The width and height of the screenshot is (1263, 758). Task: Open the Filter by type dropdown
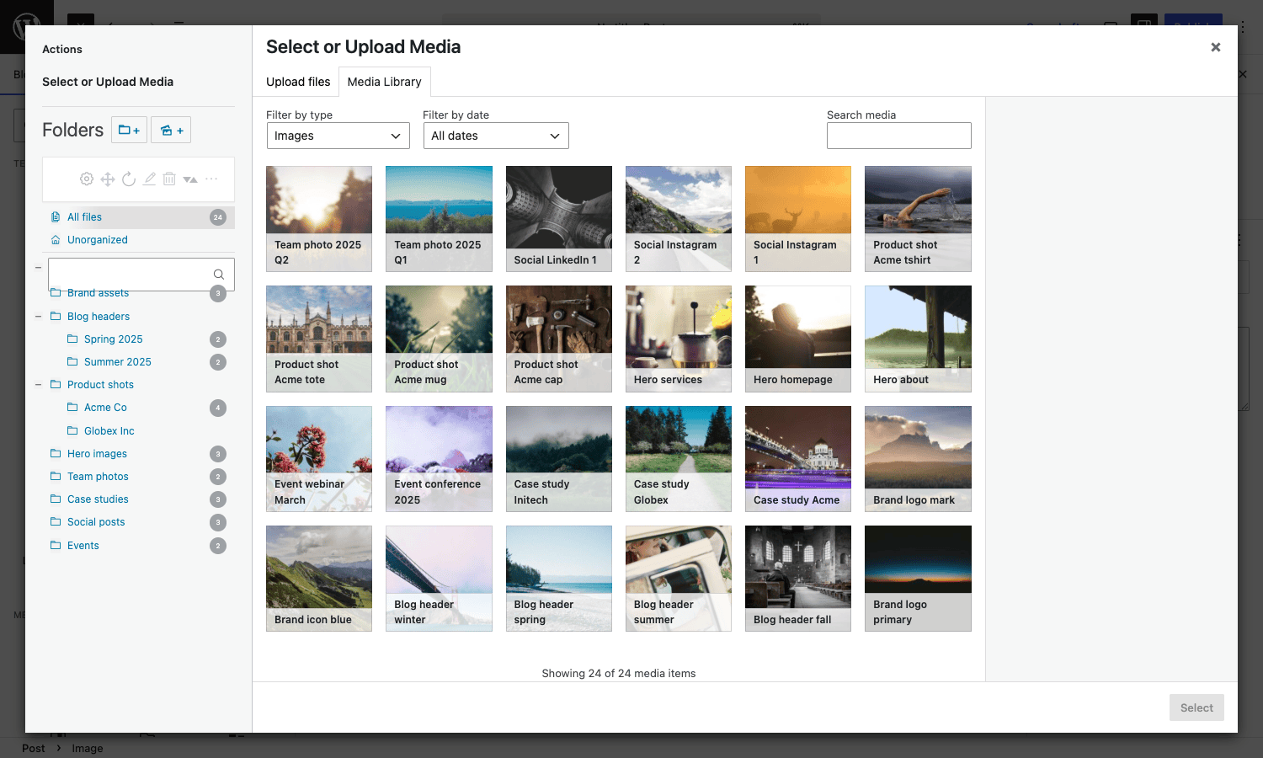[x=338, y=136]
